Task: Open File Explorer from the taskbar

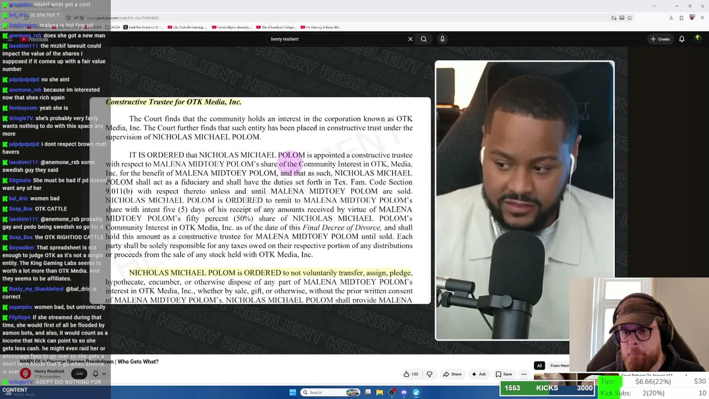Action: (x=379, y=392)
